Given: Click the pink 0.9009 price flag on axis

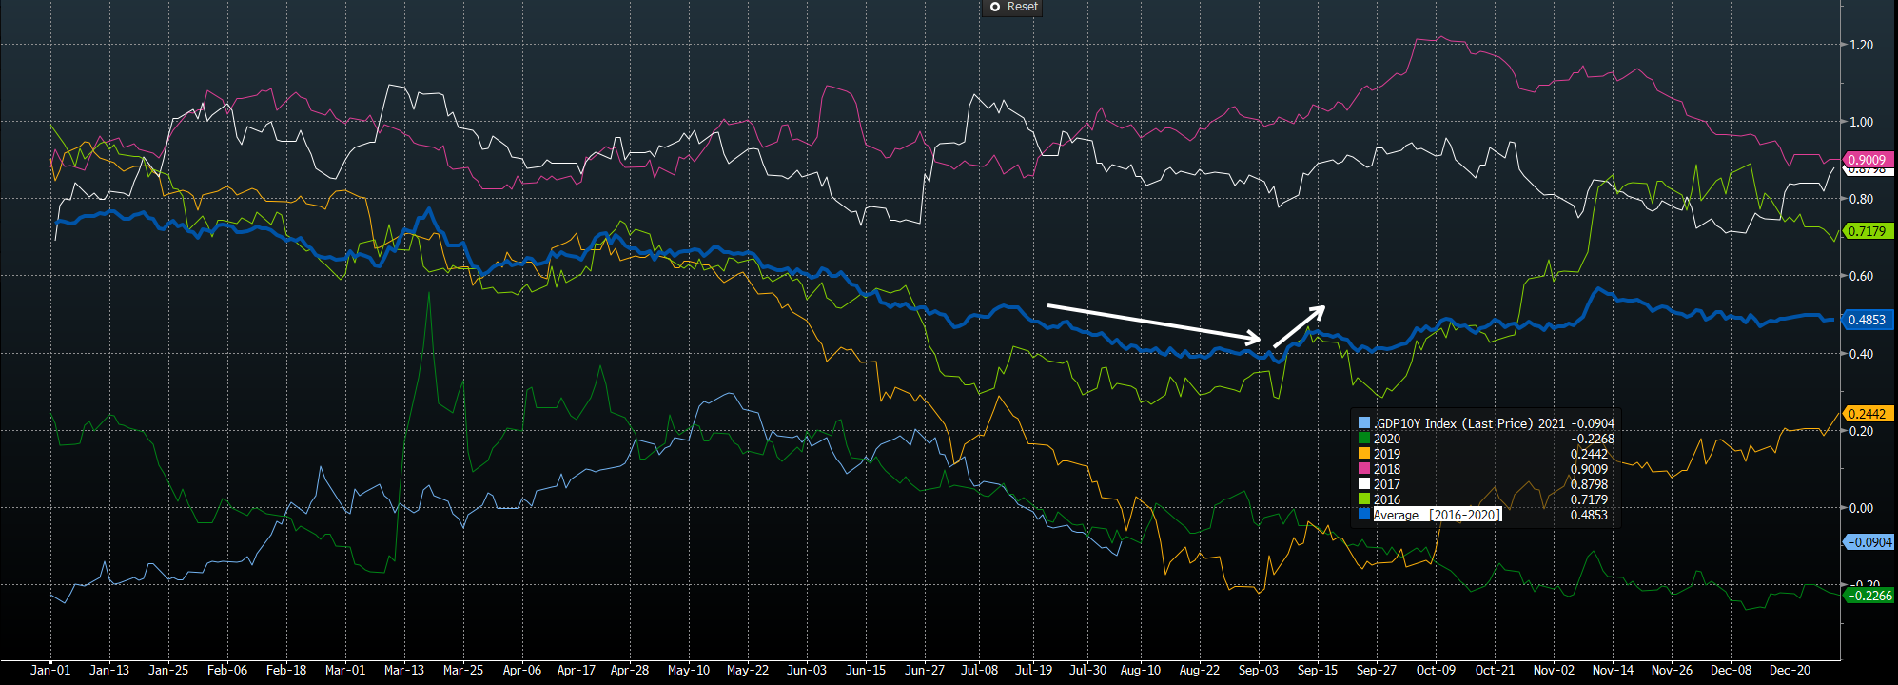Looking at the screenshot, I should coord(1867,160).
